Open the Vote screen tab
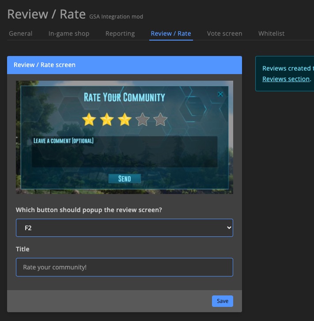 [x=225, y=34]
